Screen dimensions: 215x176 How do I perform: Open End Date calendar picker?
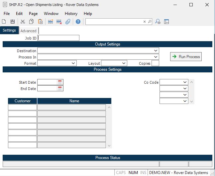[60, 88]
